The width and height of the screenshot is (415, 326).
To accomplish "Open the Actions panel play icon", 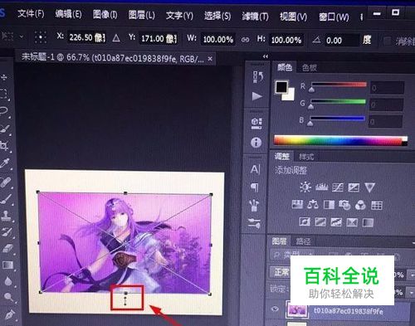I will (x=257, y=96).
